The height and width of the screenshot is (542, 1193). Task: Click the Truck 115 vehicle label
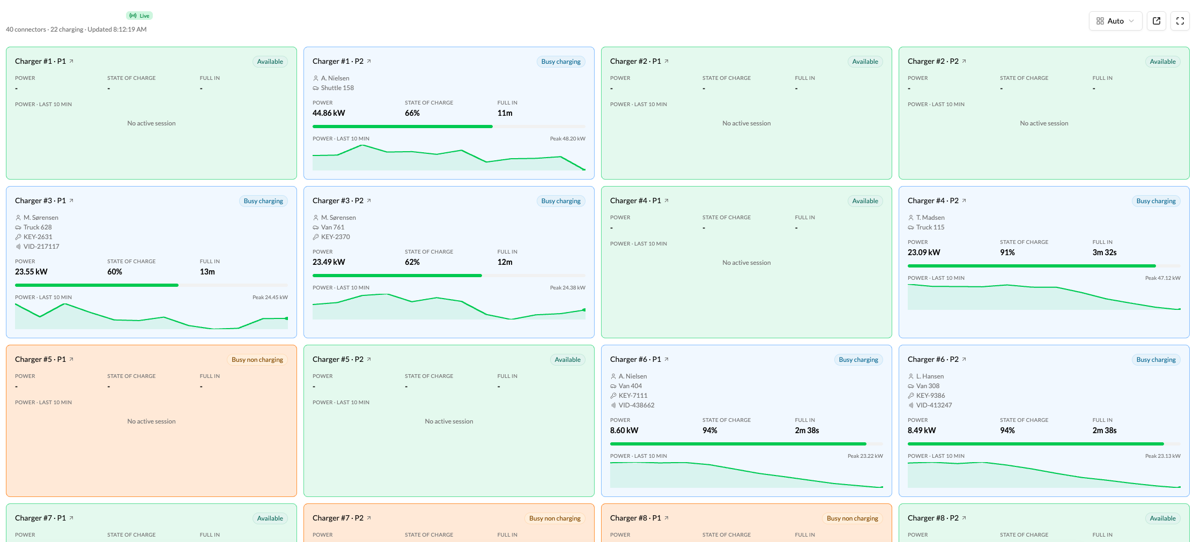tap(930, 227)
